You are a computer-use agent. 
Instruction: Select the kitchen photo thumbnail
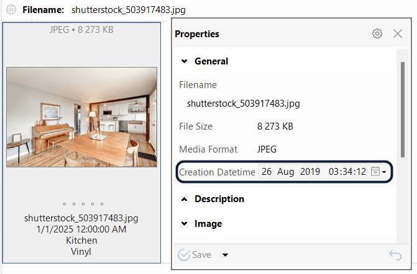[81, 117]
